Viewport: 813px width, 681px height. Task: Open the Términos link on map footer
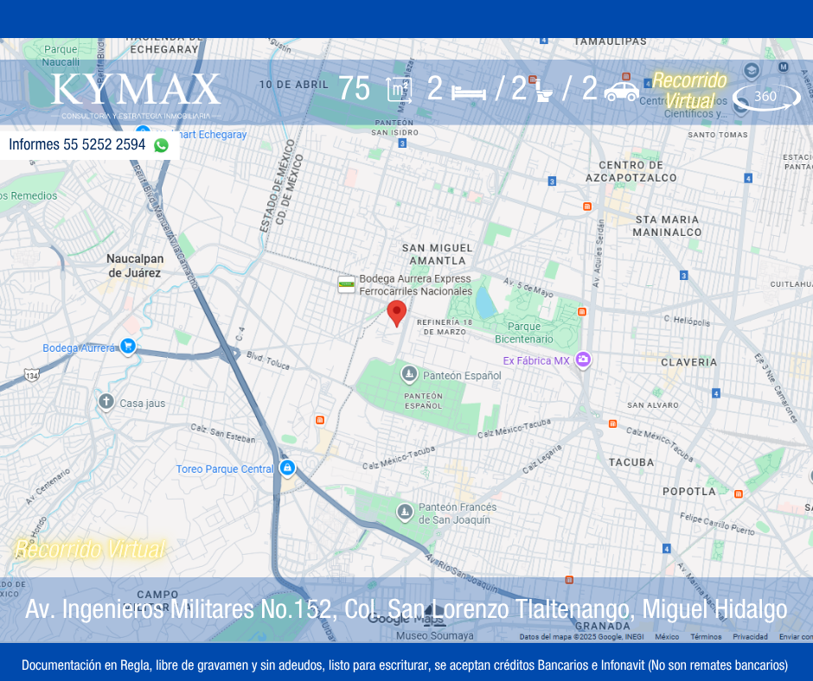[706, 637]
